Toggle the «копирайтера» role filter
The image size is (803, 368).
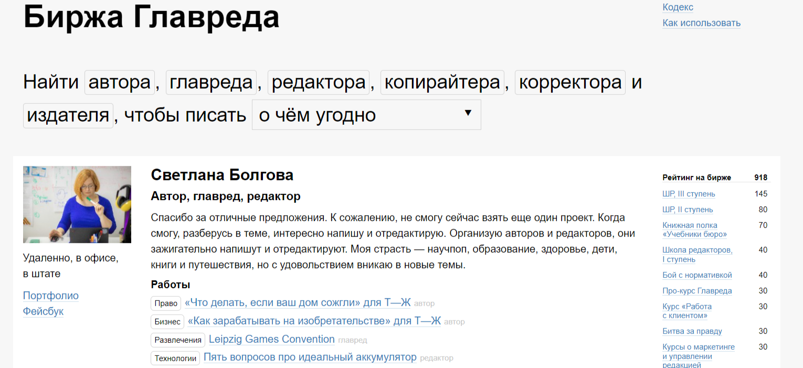(x=441, y=82)
